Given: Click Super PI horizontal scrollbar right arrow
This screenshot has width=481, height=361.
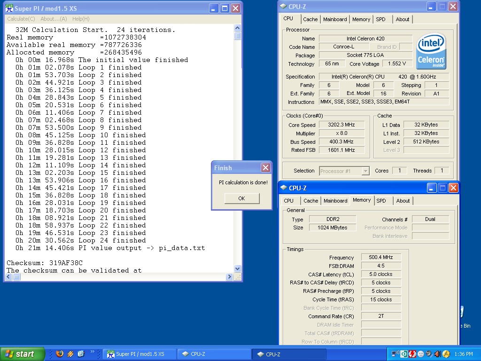Looking at the screenshot, I should coord(229,277).
